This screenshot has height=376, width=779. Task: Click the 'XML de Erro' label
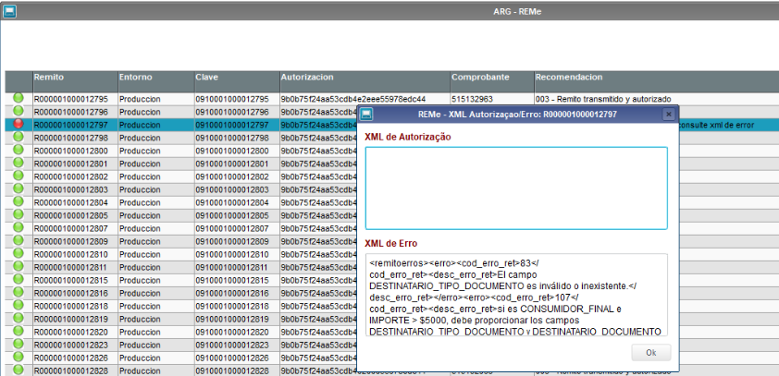pos(391,244)
